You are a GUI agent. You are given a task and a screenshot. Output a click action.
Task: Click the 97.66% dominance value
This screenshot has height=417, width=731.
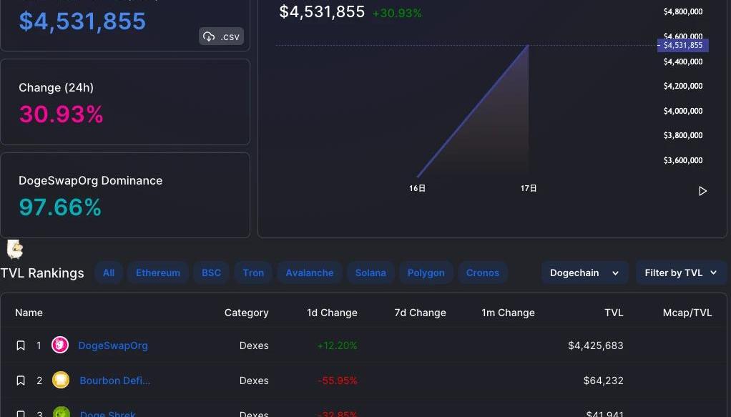[x=60, y=207]
